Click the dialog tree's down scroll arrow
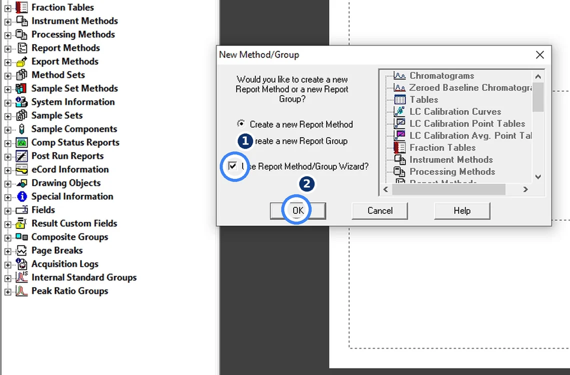This screenshot has width=570, height=375. [538, 177]
